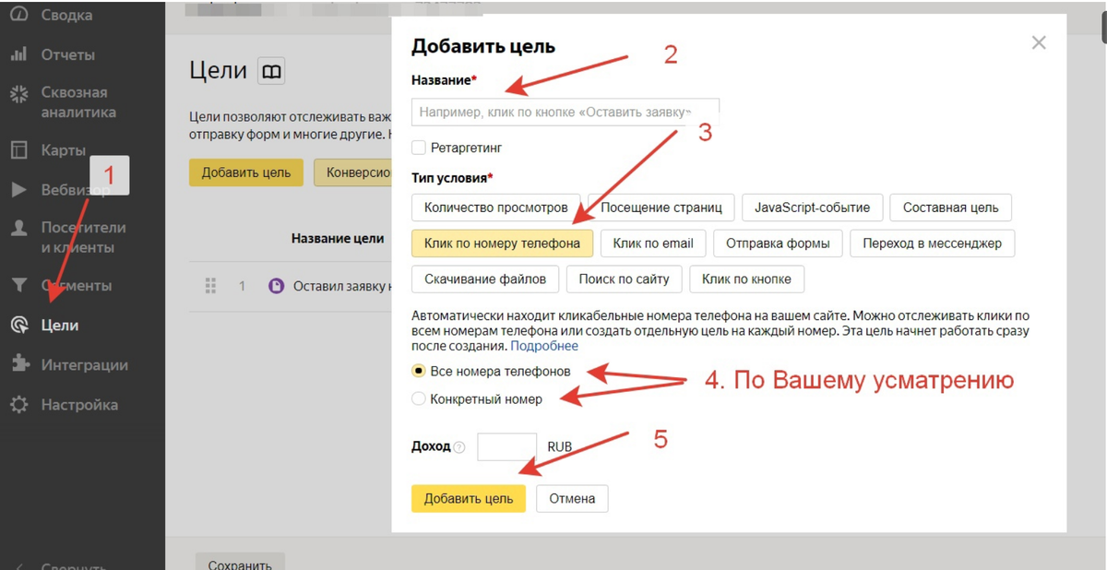Screen dimensions: 1107x570
Task: Open the Отчеты bar chart icon
Action: point(18,54)
